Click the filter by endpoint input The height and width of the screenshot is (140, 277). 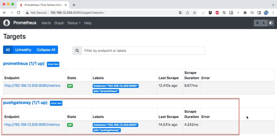[143, 51]
